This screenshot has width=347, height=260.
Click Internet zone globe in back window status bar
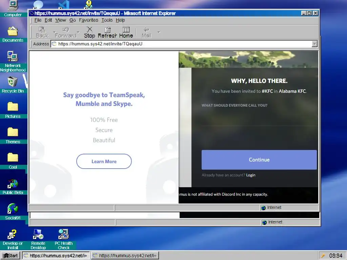(x=264, y=222)
